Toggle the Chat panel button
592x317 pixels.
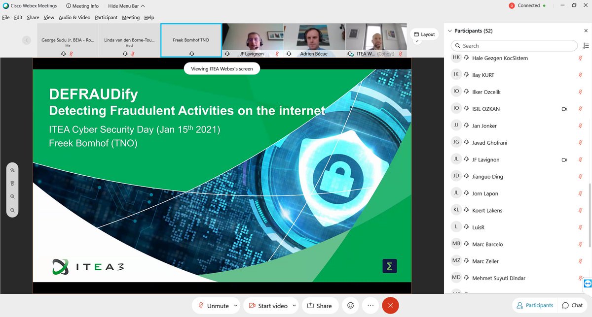(x=572, y=305)
